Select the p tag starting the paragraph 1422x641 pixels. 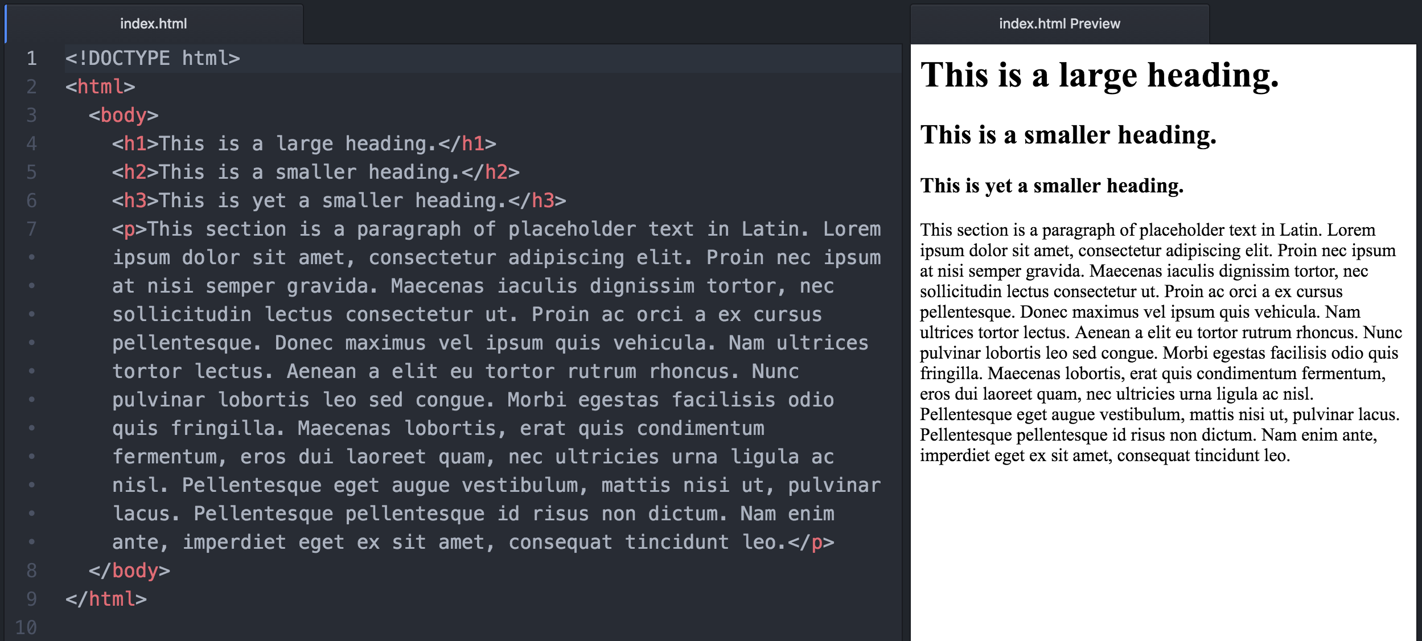click(129, 229)
